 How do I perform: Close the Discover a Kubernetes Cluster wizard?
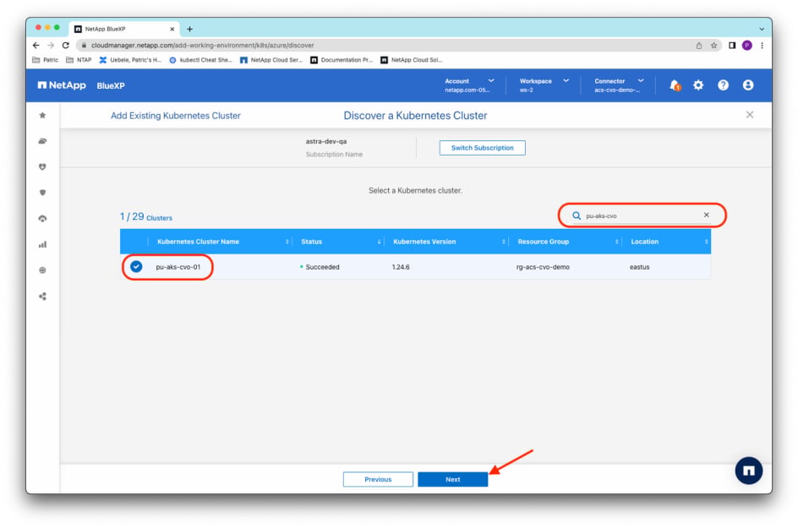[x=750, y=115]
